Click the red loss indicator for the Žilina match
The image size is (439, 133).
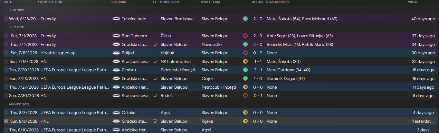click(x=245, y=36)
